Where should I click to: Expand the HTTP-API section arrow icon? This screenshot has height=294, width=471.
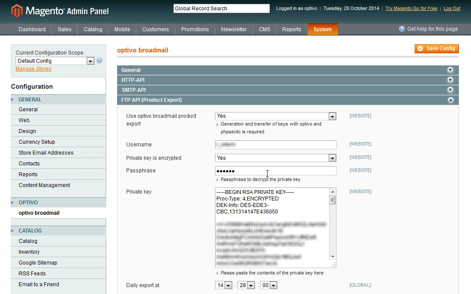pyautogui.click(x=450, y=80)
